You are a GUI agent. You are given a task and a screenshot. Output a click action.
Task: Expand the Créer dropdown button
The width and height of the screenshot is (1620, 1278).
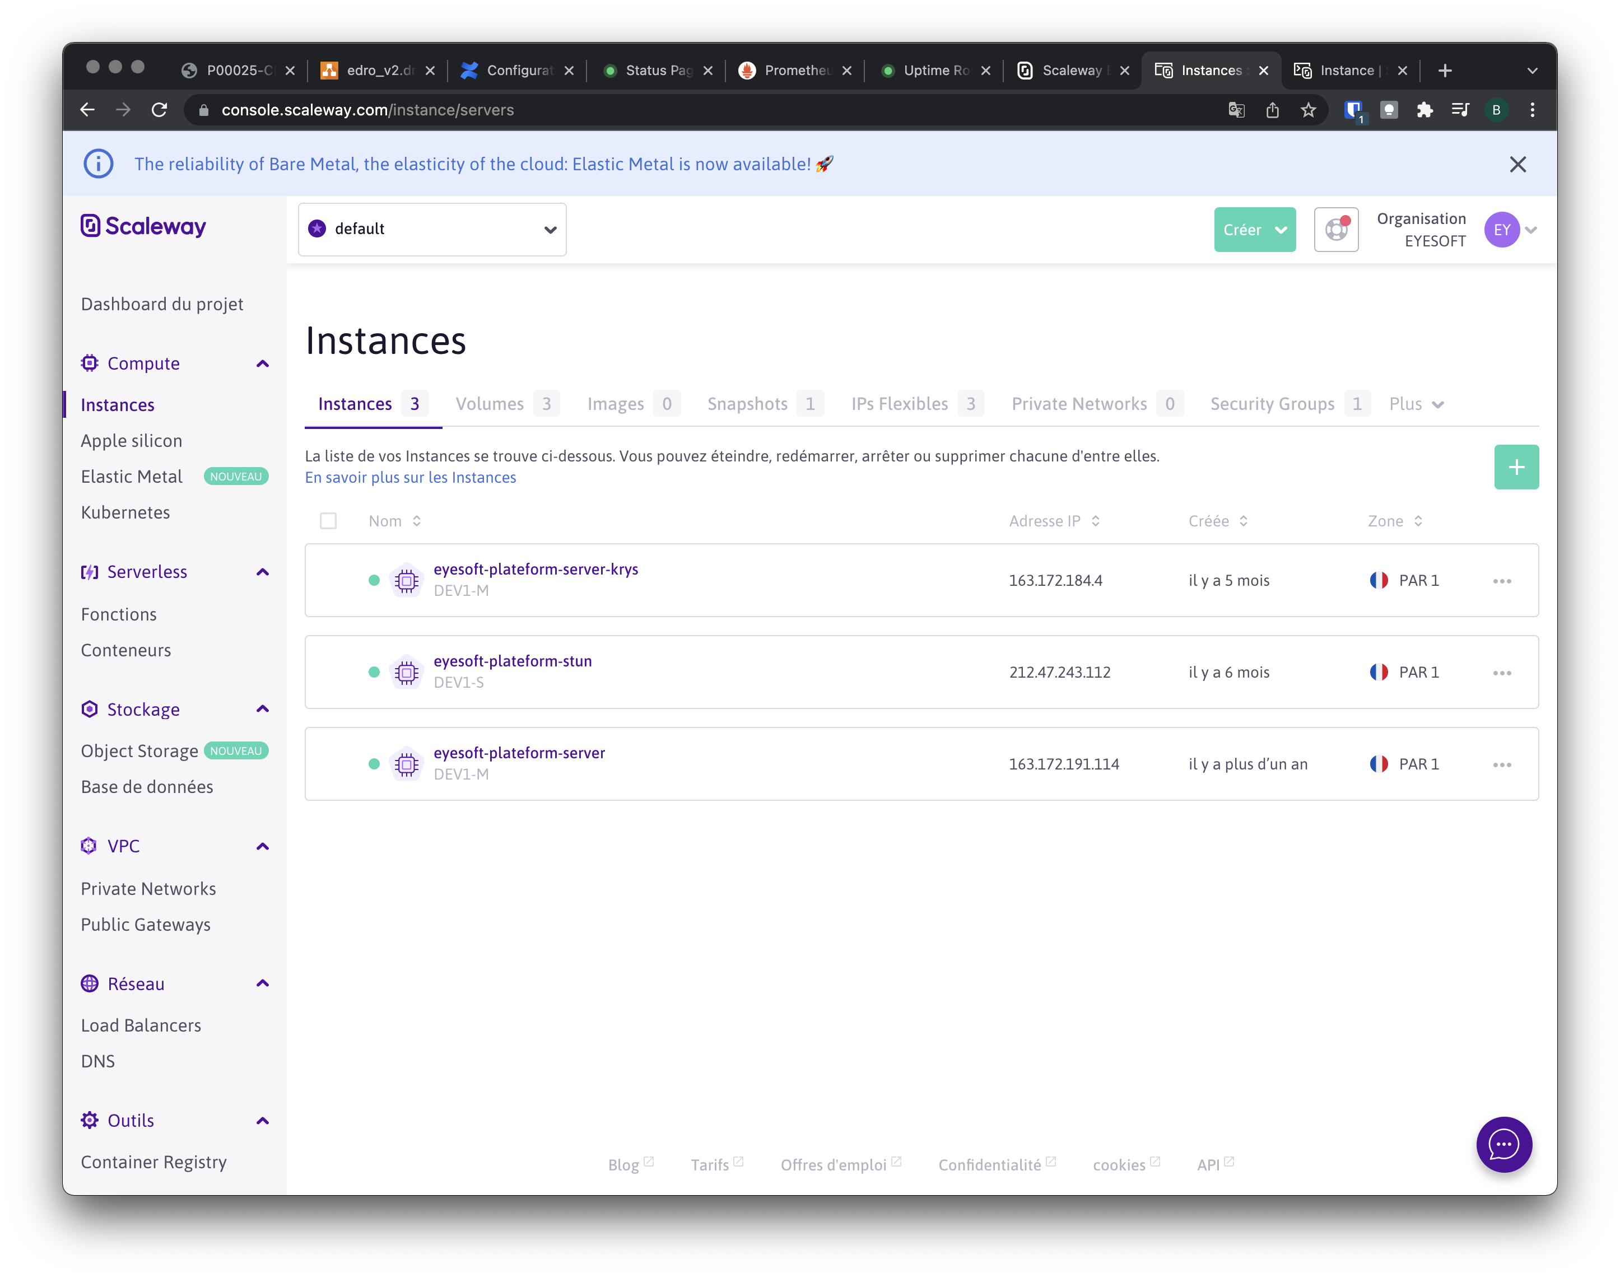(1254, 230)
